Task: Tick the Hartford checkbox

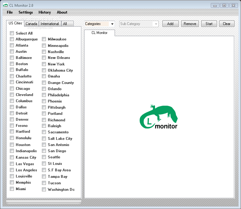Action: pyautogui.click(x=12, y=132)
